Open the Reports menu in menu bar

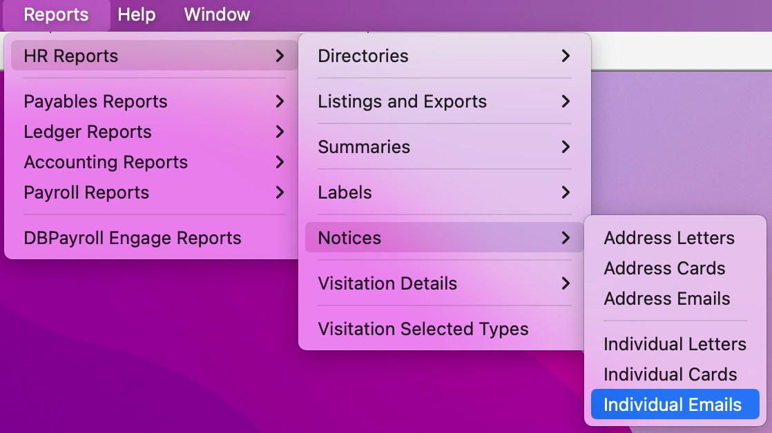pos(56,14)
